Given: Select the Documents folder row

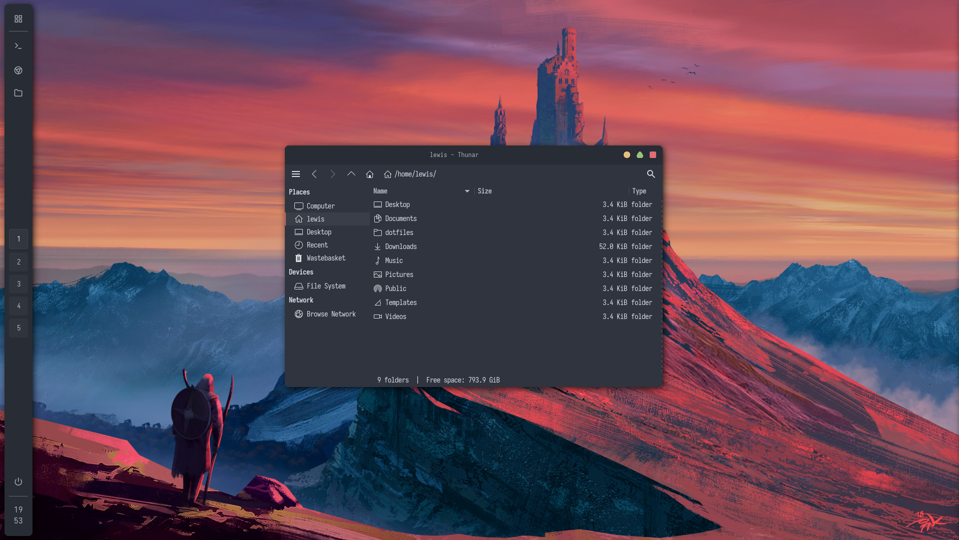Looking at the screenshot, I should 516,218.
